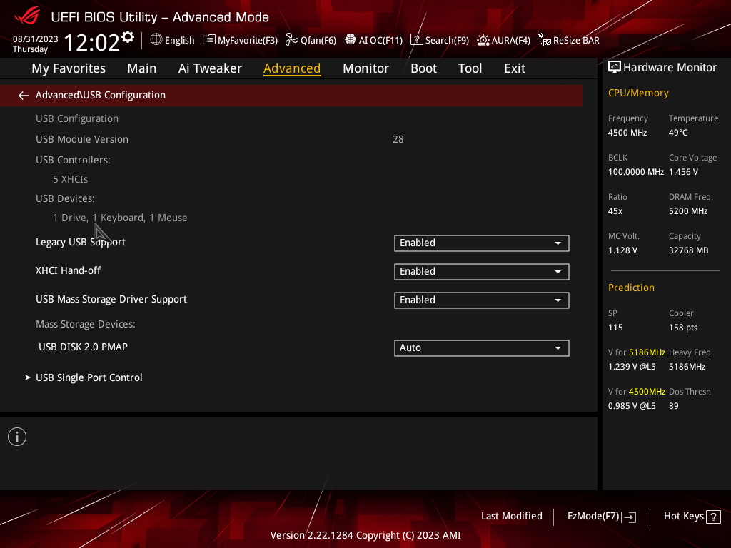Go back using the arrow in breadcrumb
The height and width of the screenshot is (548, 731).
pyautogui.click(x=24, y=96)
